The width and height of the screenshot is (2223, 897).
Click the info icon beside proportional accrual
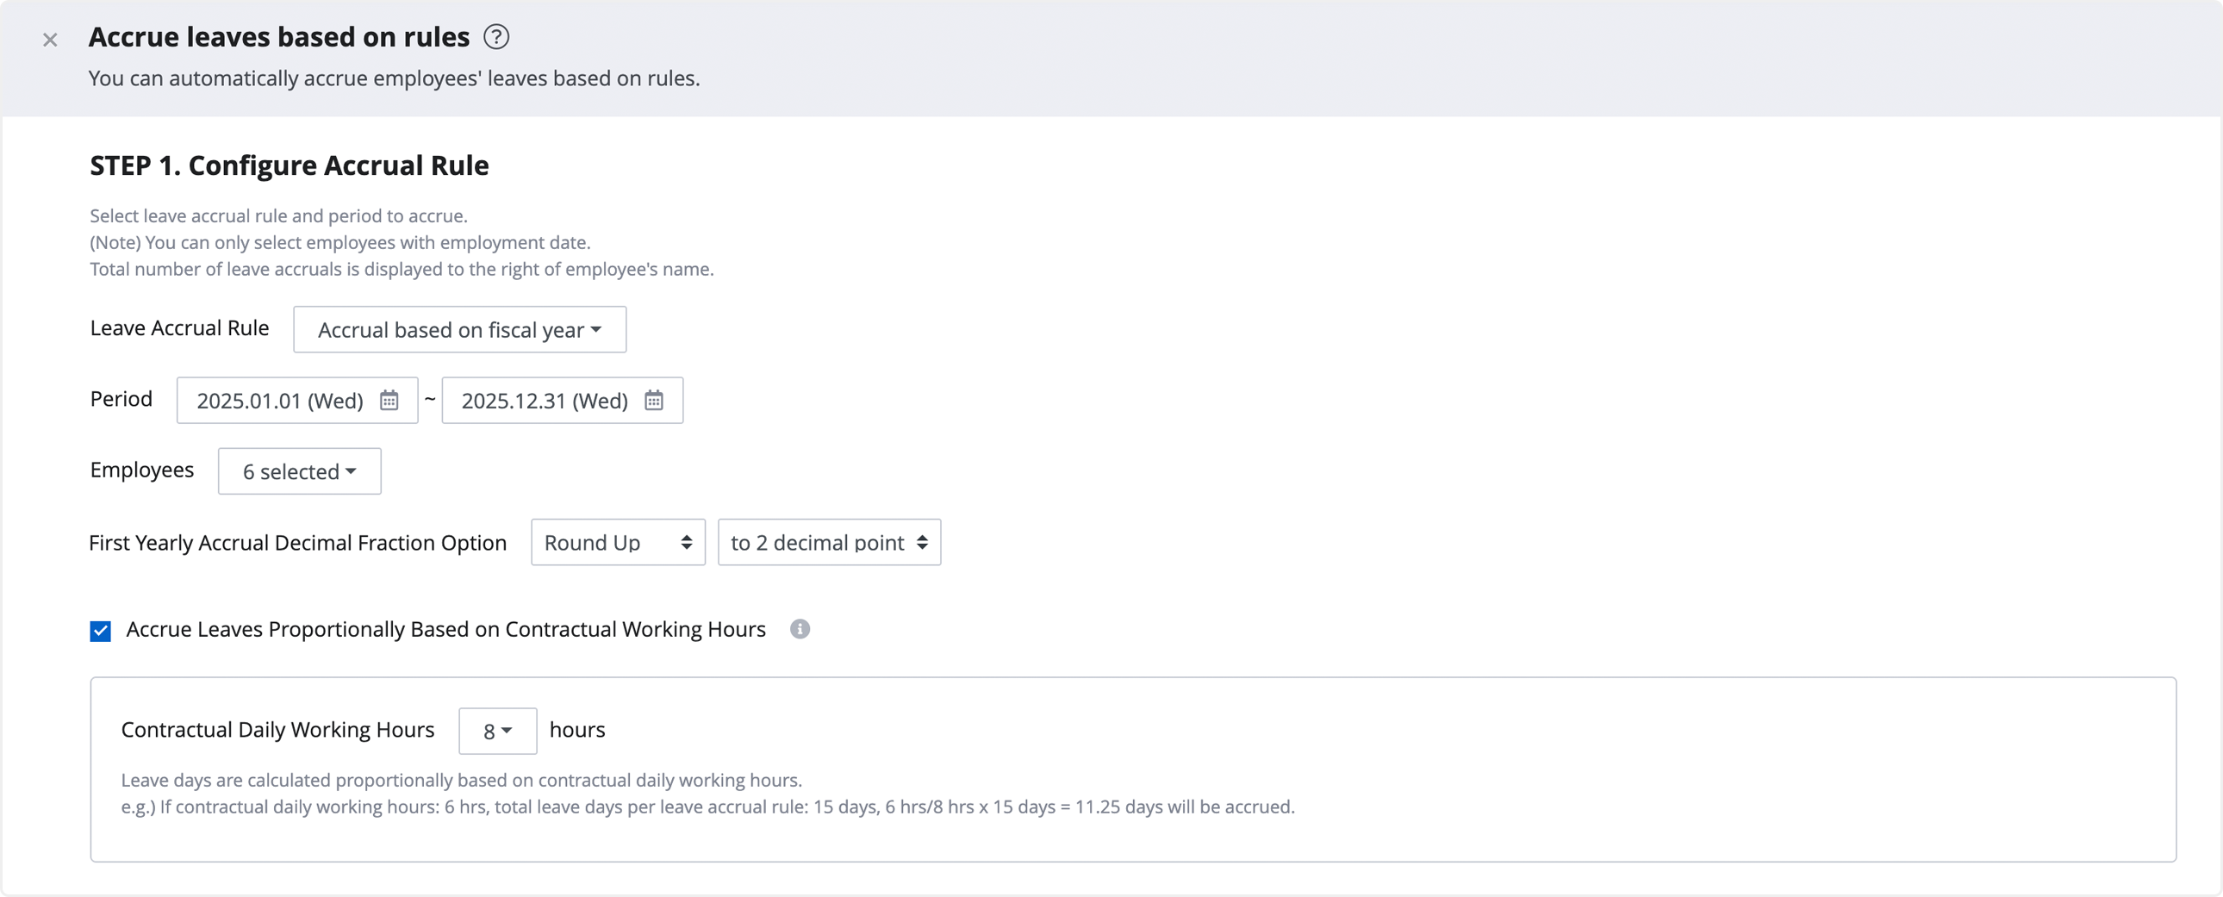(800, 629)
